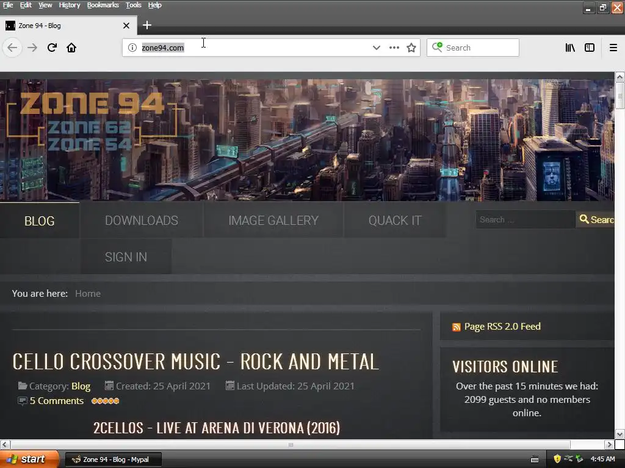
Task: Click the horizontal scrollbar right arrow
Action: point(609,444)
